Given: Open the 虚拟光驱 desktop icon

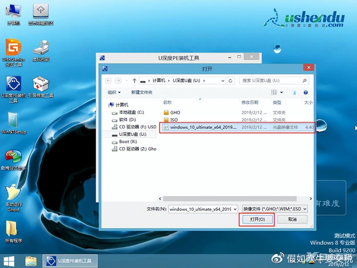Looking at the screenshot, I should pos(41,51).
